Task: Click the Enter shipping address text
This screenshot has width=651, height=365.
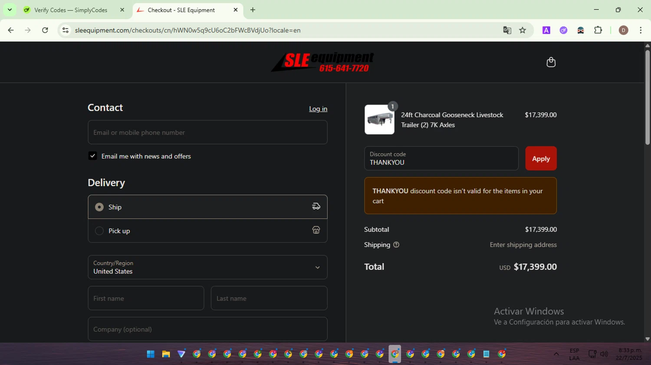Action: coord(523,245)
